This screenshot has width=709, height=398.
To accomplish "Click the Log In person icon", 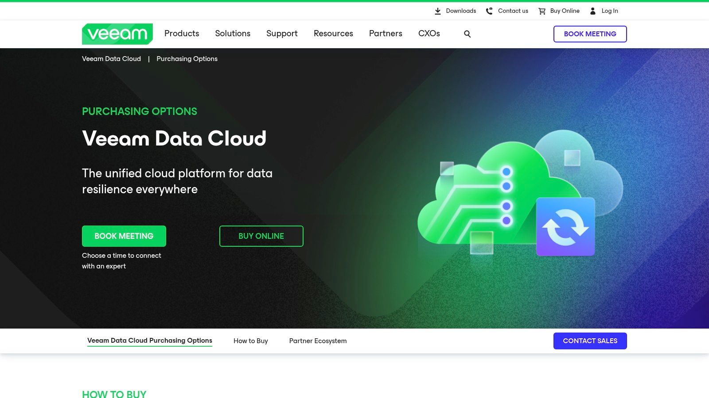I will tap(593, 11).
